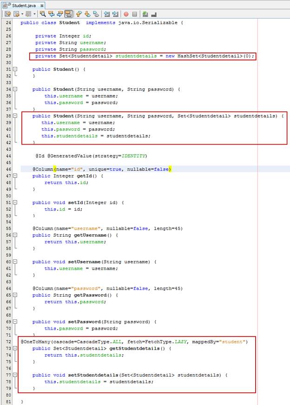The height and width of the screenshot is (405, 290).
Task: Click line number 24 in the gutter
Action: click(8, 22)
